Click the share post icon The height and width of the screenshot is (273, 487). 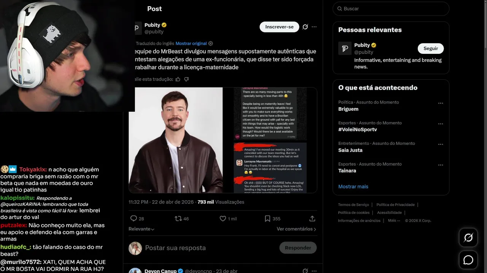(312, 218)
